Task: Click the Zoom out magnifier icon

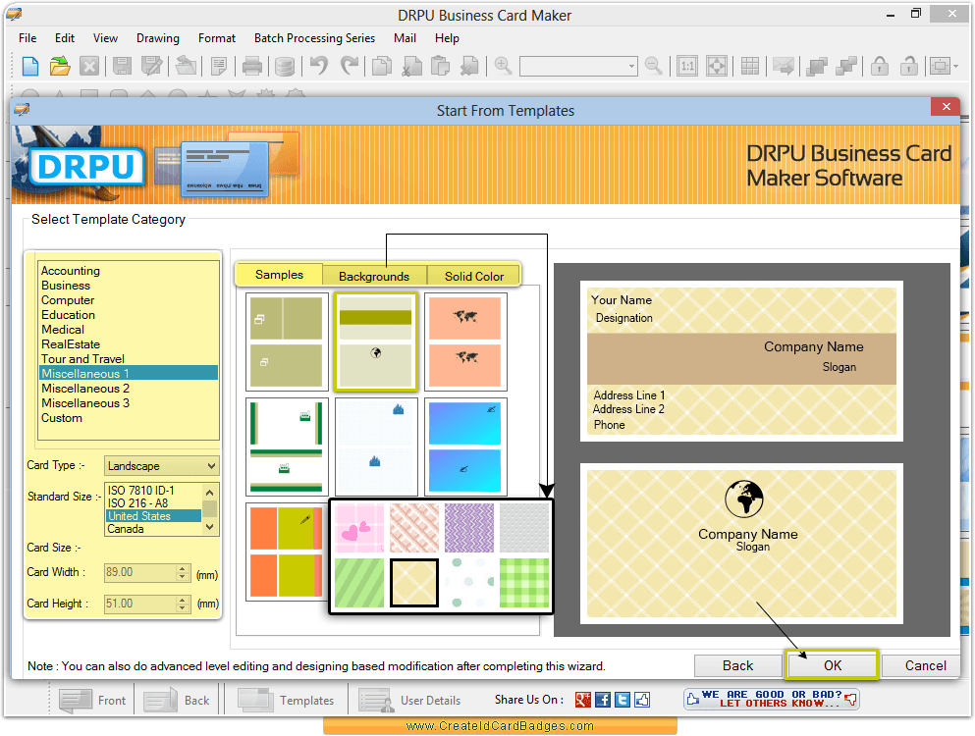Action: pyautogui.click(x=654, y=66)
